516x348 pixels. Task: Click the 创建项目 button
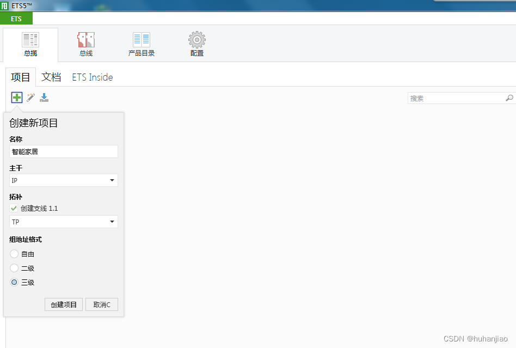(x=64, y=304)
